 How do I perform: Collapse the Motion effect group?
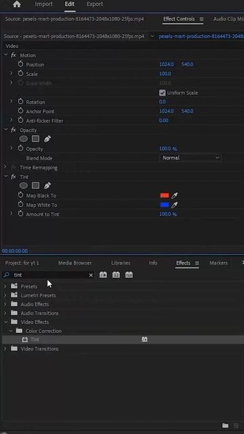[6, 55]
